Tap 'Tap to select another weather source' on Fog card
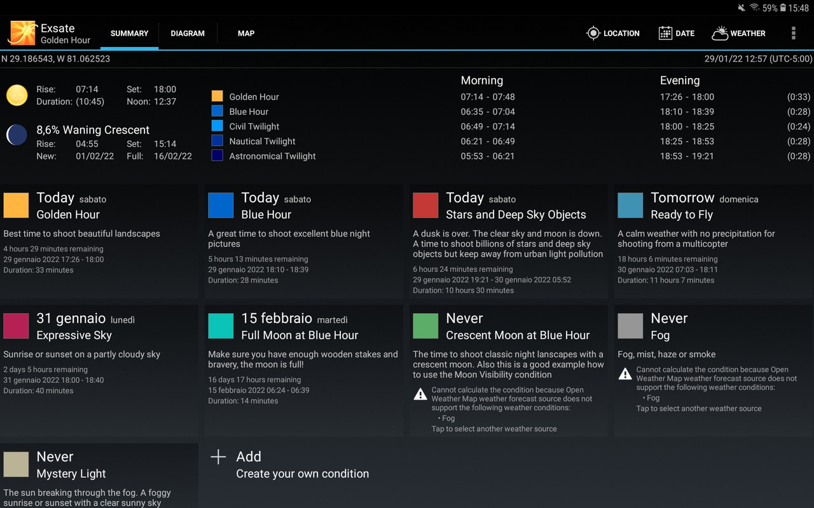 tap(699, 408)
